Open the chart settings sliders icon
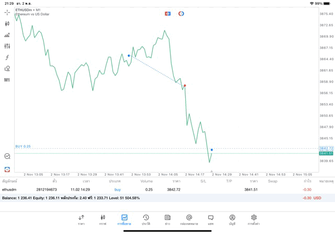Viewport: 335px width, 234px height. 7,46
